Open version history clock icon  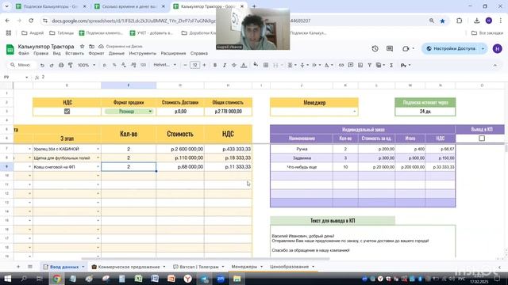tap(375, 48)
